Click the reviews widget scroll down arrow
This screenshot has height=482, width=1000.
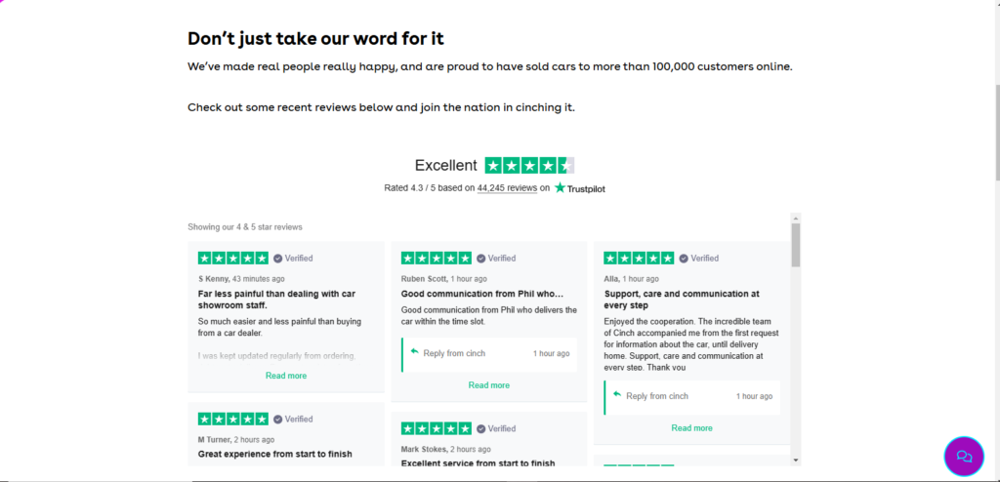pyautogui.click(x=795, y=460)
